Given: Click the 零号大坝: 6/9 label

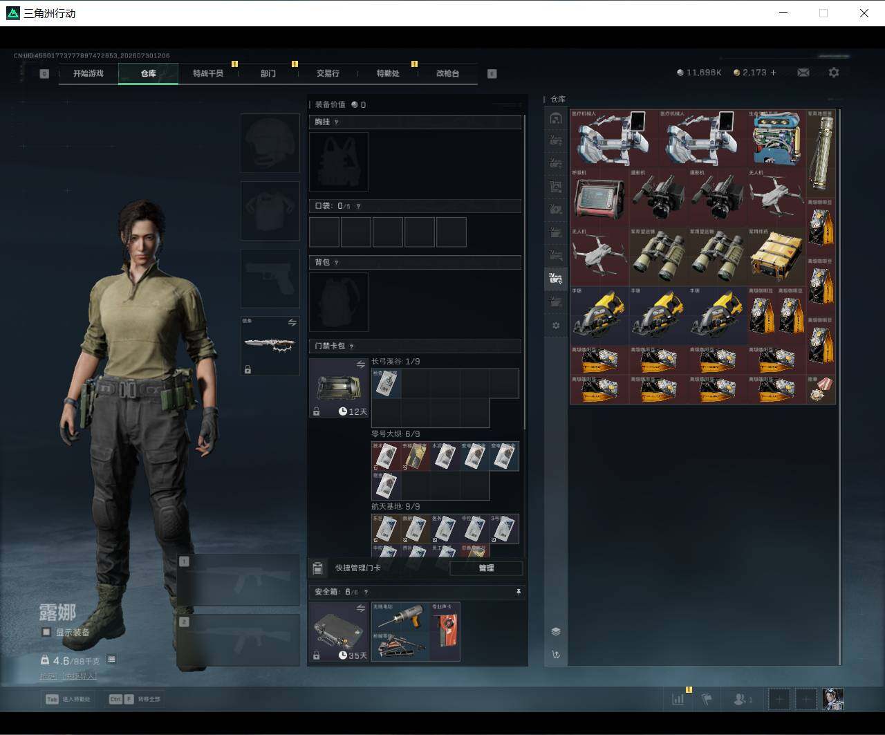Looking at the screenshot, I should pyautogui.click(x=395, y=434).
